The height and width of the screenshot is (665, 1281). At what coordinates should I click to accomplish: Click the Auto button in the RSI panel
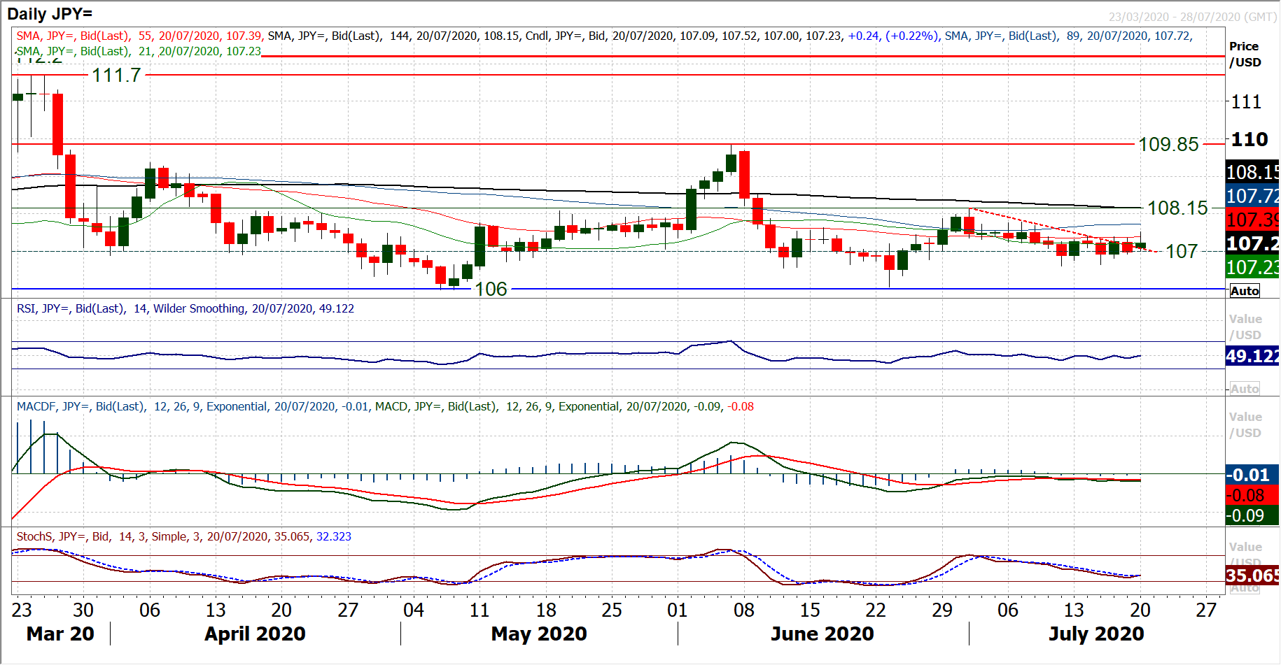[1245, 389]
